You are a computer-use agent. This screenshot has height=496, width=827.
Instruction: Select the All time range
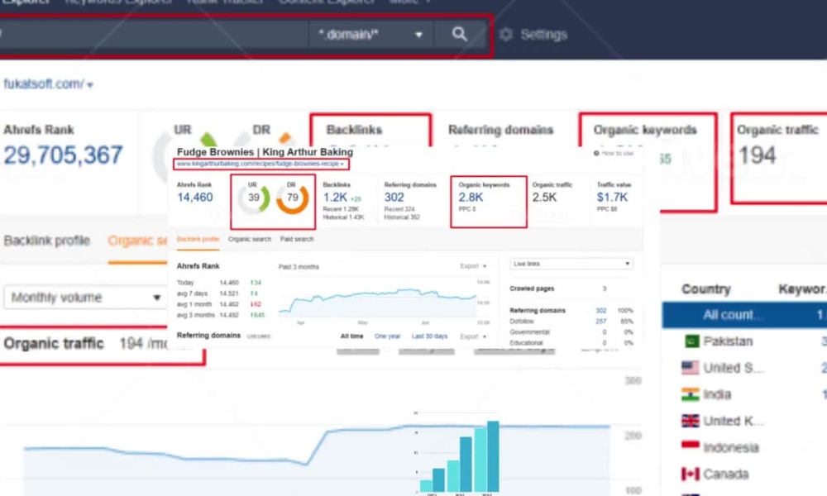351,336
